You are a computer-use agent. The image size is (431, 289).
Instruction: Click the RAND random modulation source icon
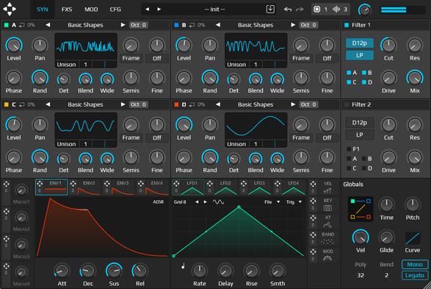click(x=327, y=242)
